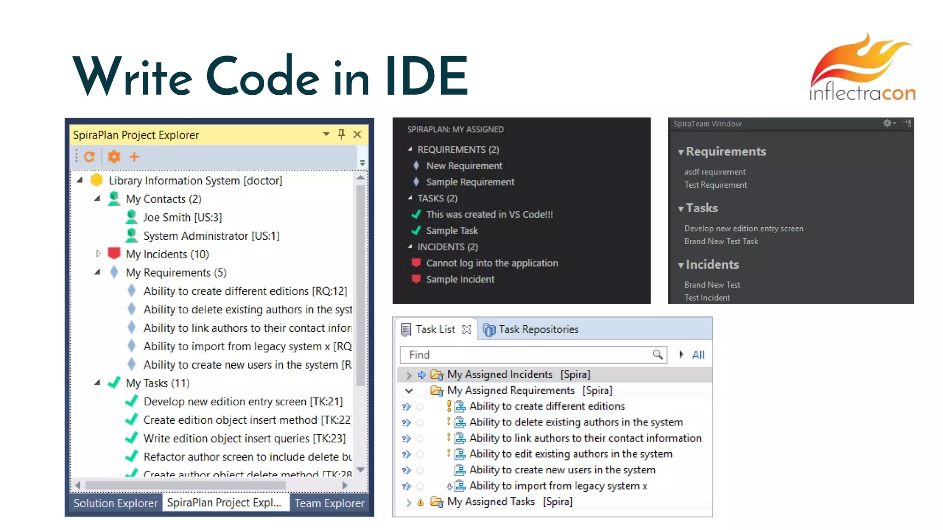Click the vertical scrollbar thumb in Project Explorer

coord(361,285)
